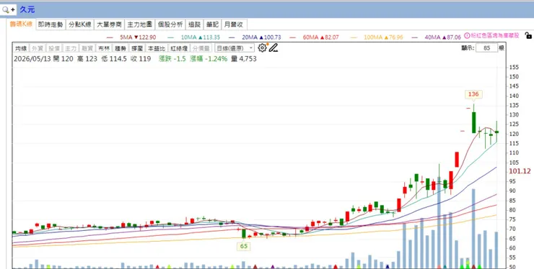
Task: Toggle the 均線 moving average overlay
Action: [21, 48]
